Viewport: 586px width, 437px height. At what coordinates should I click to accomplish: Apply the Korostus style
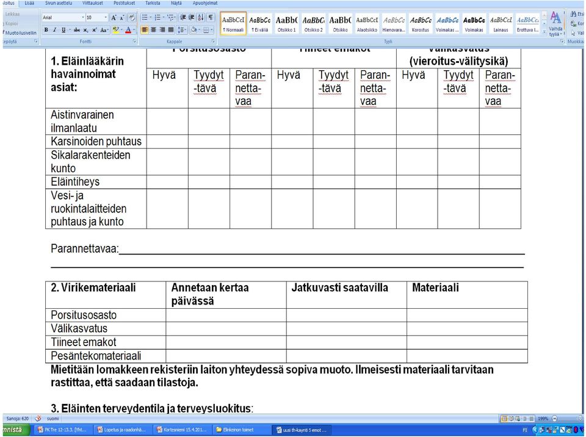pyautogui.click(x=421, y=24)
